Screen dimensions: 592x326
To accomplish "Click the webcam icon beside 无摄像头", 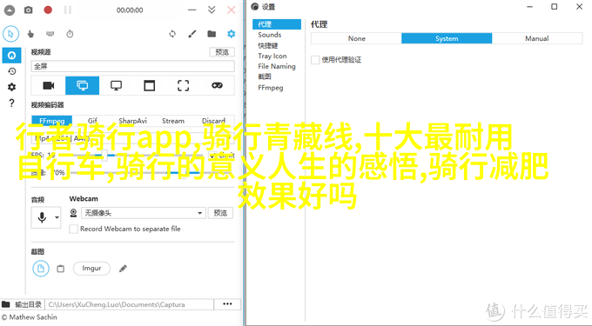I will 74,213.
